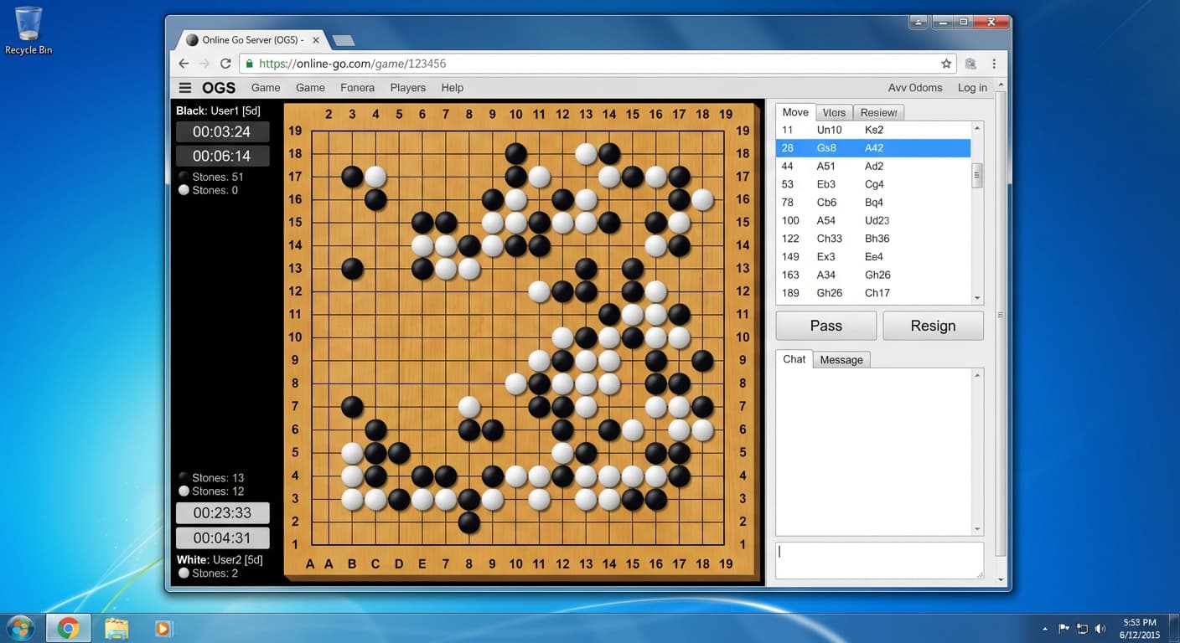Click the Log in link

pyautogui.click(x=972, y=88)
